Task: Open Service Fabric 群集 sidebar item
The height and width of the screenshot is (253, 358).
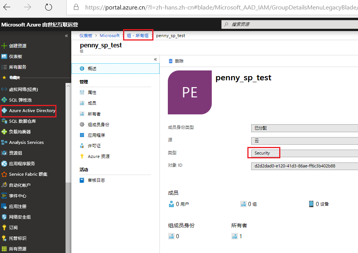Action: [28, 174]
